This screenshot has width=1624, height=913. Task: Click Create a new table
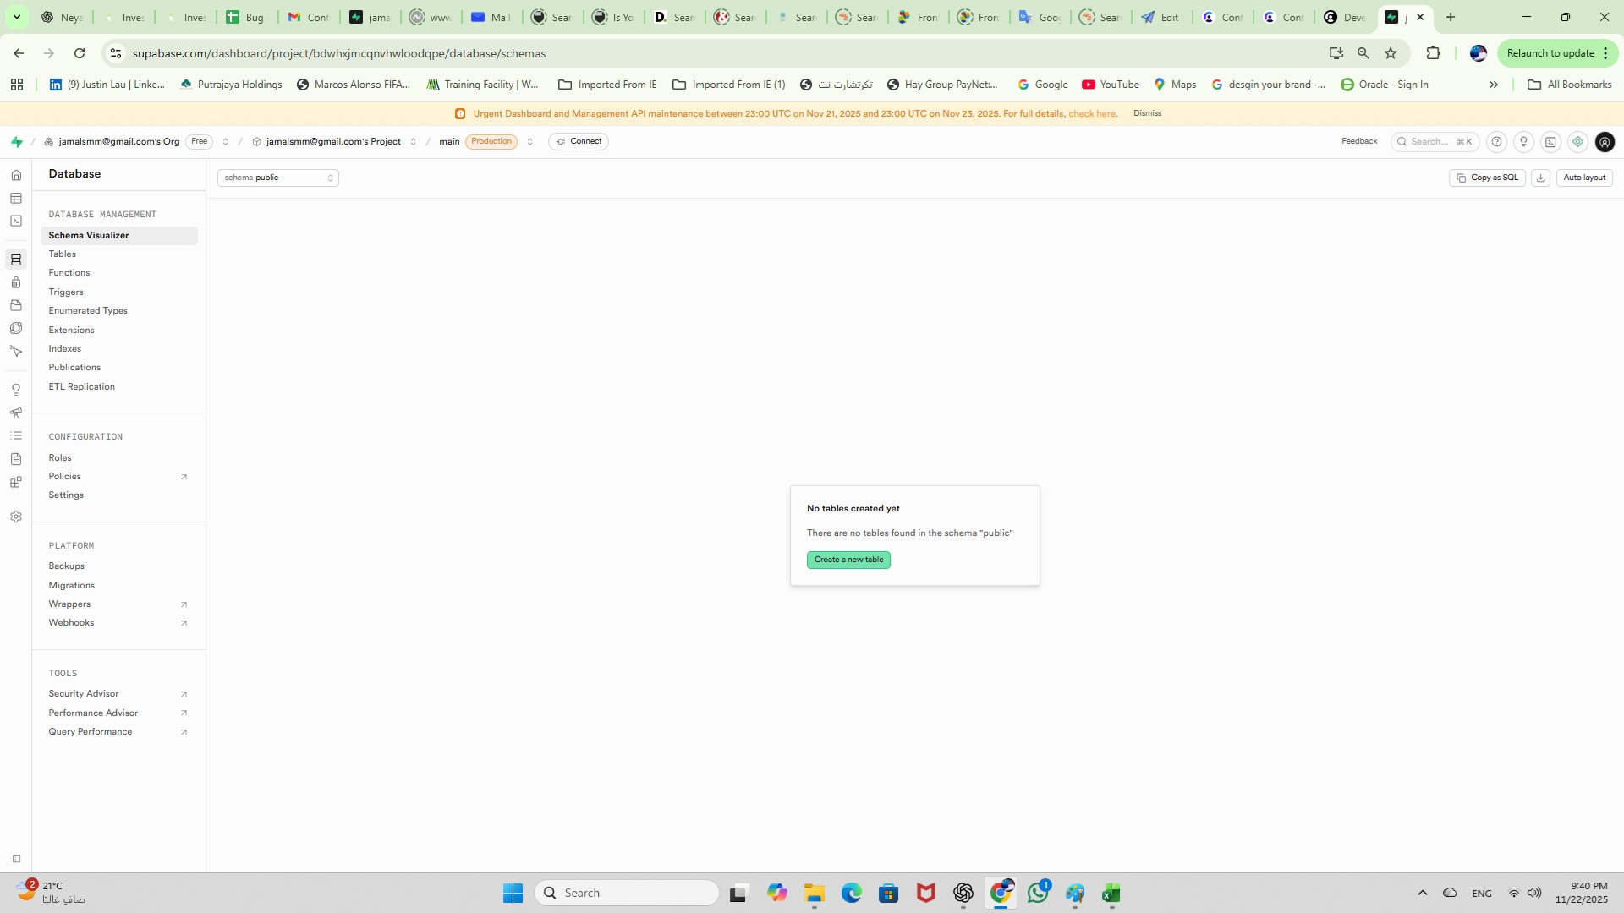(x=848, y=560)
